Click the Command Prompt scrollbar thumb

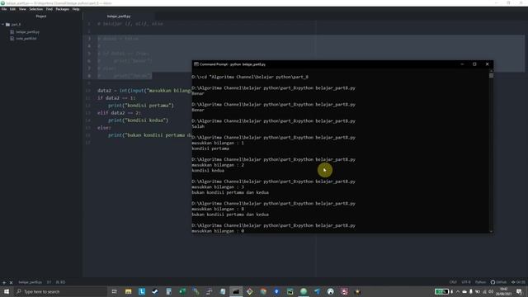click(492, 76)
